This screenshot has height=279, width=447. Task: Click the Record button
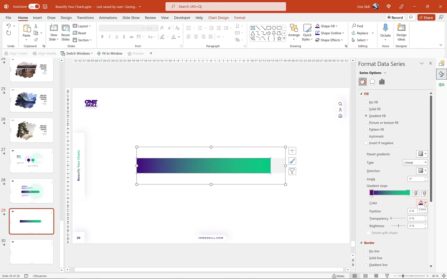(x=395, y=17)
